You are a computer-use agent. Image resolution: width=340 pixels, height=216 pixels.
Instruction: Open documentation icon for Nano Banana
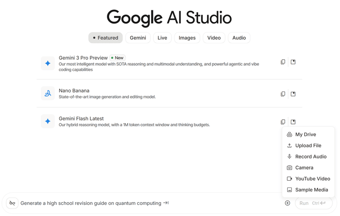[293, 94]
